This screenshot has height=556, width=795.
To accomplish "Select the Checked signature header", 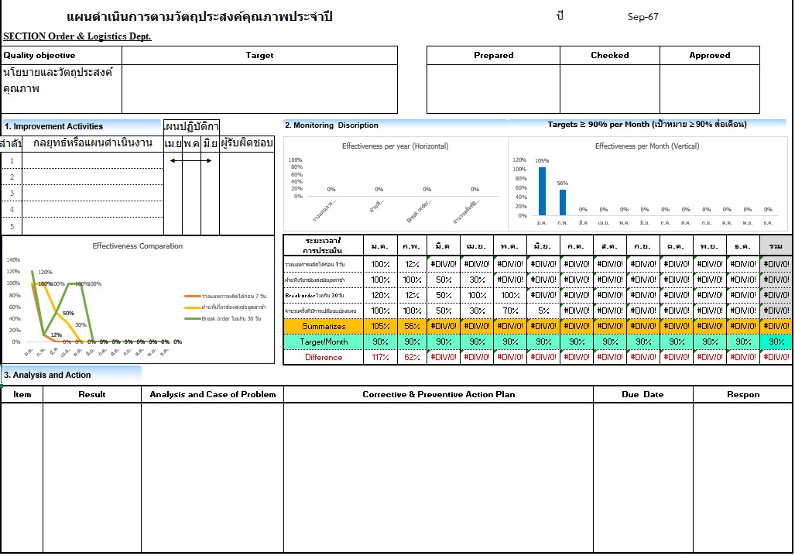I will (609, 55).
